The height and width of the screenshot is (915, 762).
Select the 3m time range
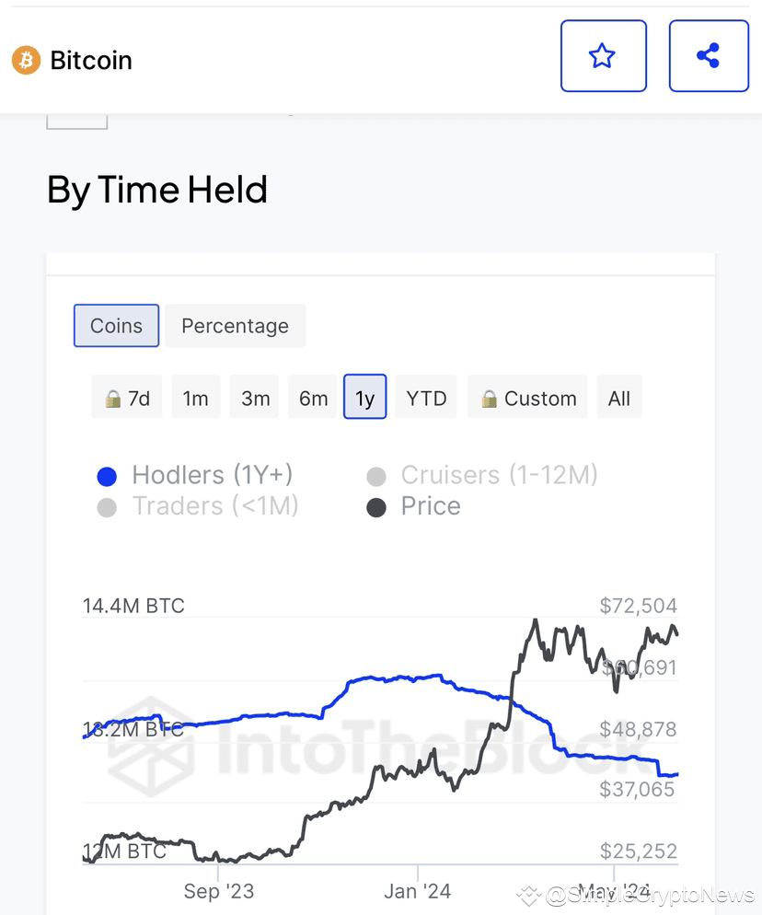coord(255,399)
